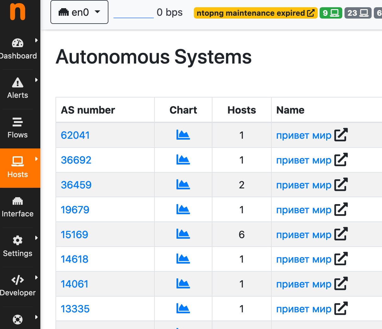Open the ntopng maintenance expired notice
382x329 pixels.
[255, 13]
